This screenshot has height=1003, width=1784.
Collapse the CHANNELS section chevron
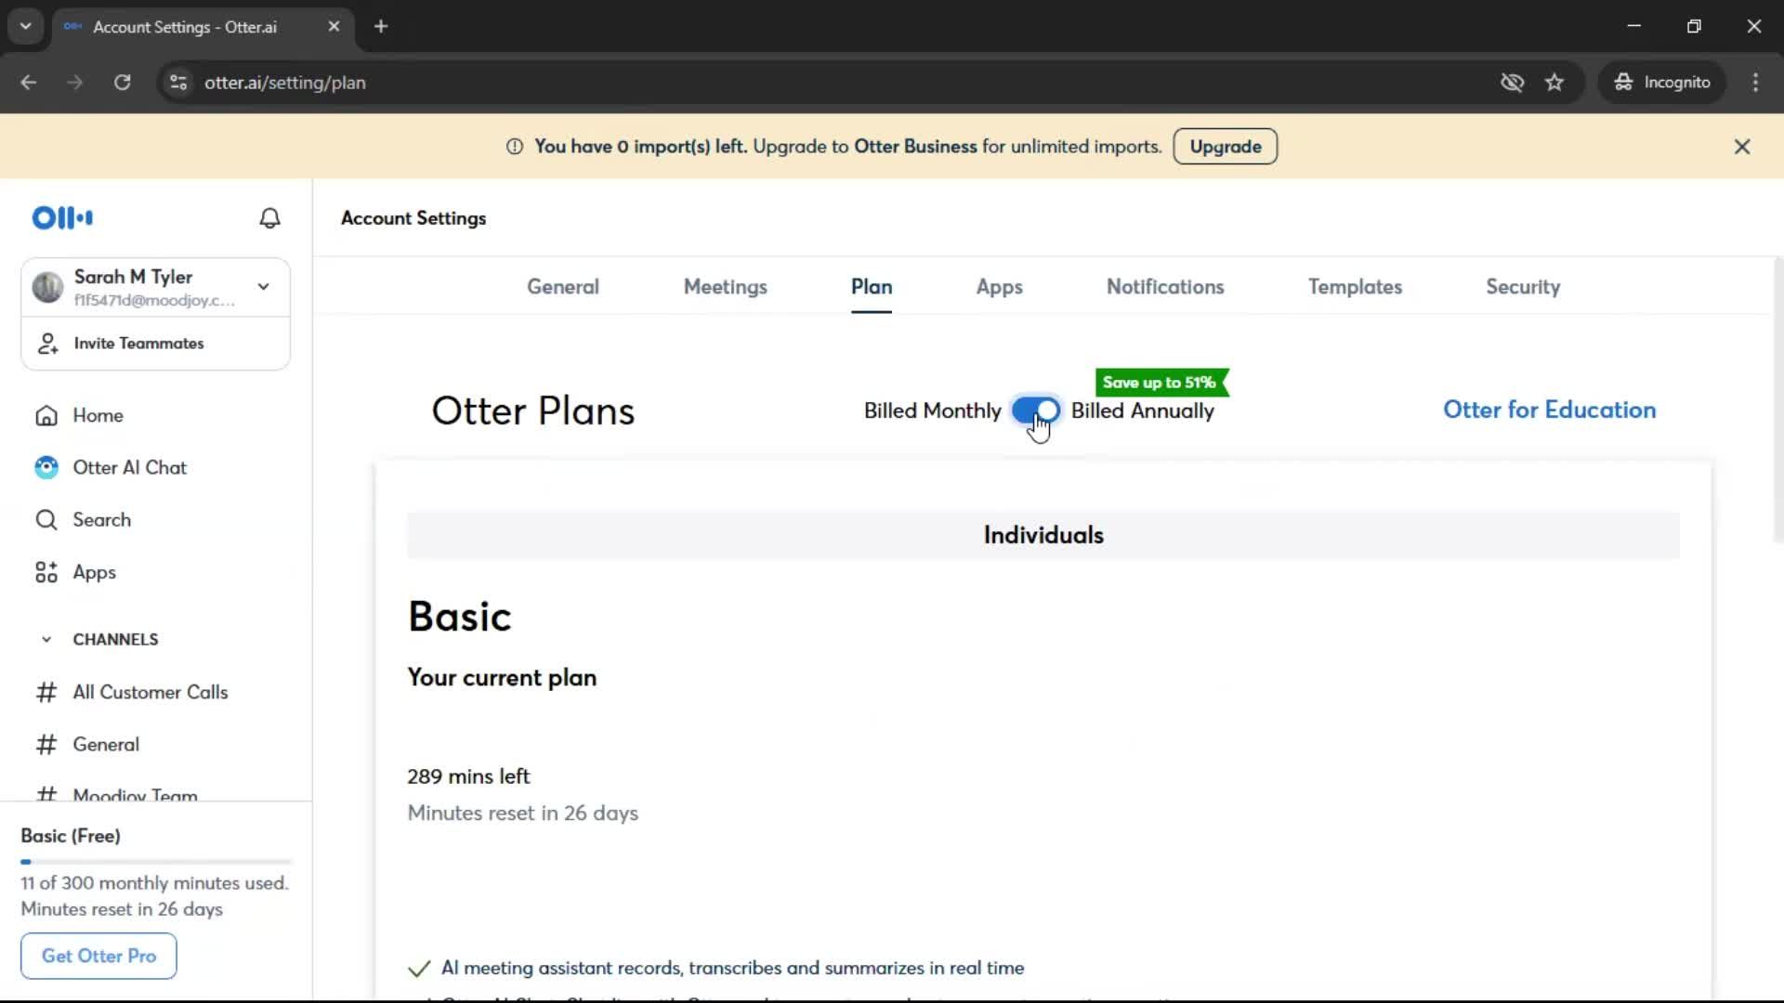click(x=46, y=640)
